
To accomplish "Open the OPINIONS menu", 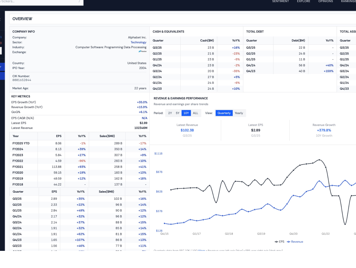I will tap(325, 2).
